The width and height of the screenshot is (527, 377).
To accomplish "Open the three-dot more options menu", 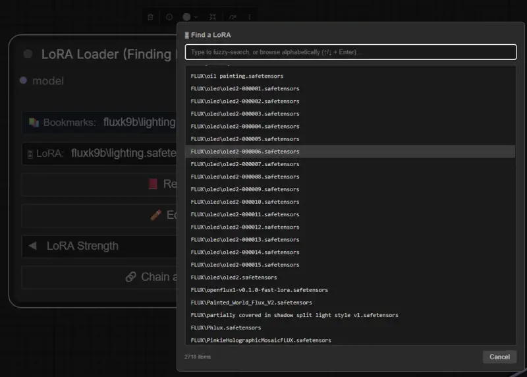I will tap(250, 17).
